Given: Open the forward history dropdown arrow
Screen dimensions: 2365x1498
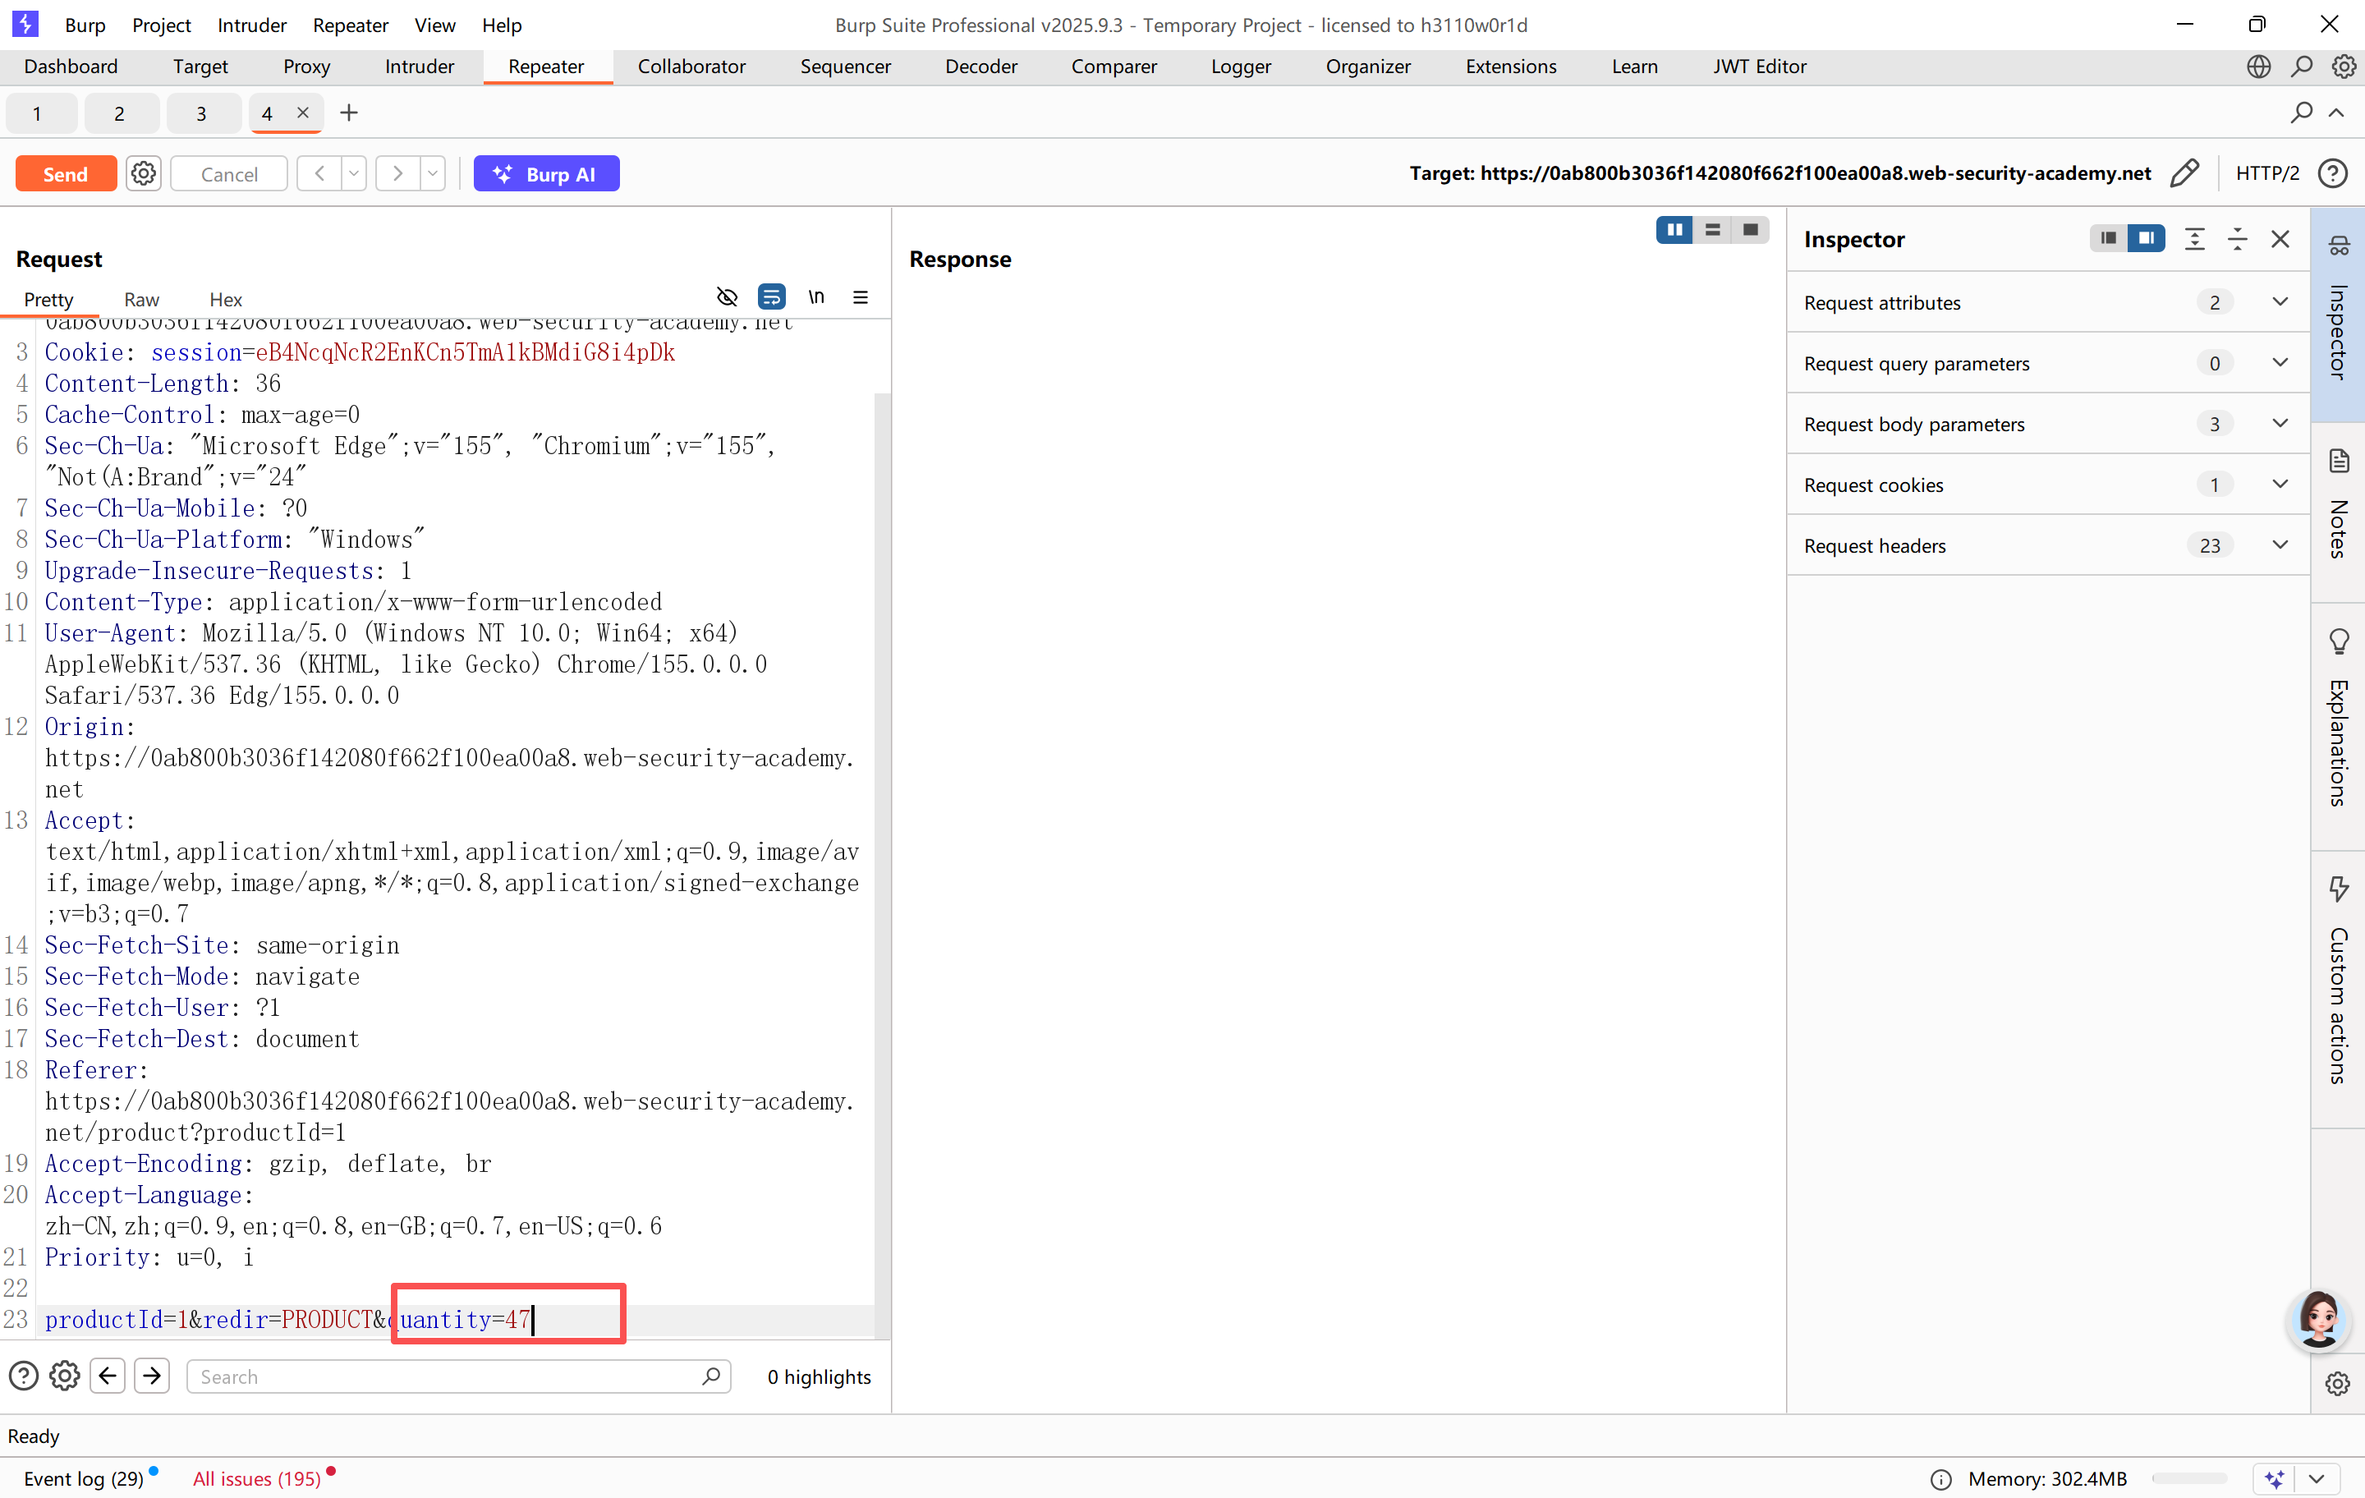Looking at the screenshot, I should [432, 174].
